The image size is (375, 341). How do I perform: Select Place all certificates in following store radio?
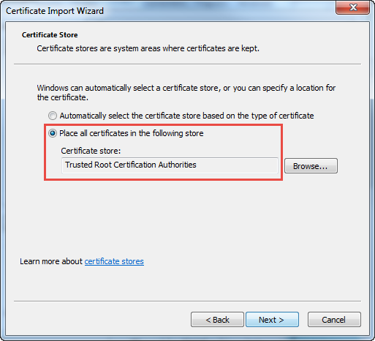[53, 133]
